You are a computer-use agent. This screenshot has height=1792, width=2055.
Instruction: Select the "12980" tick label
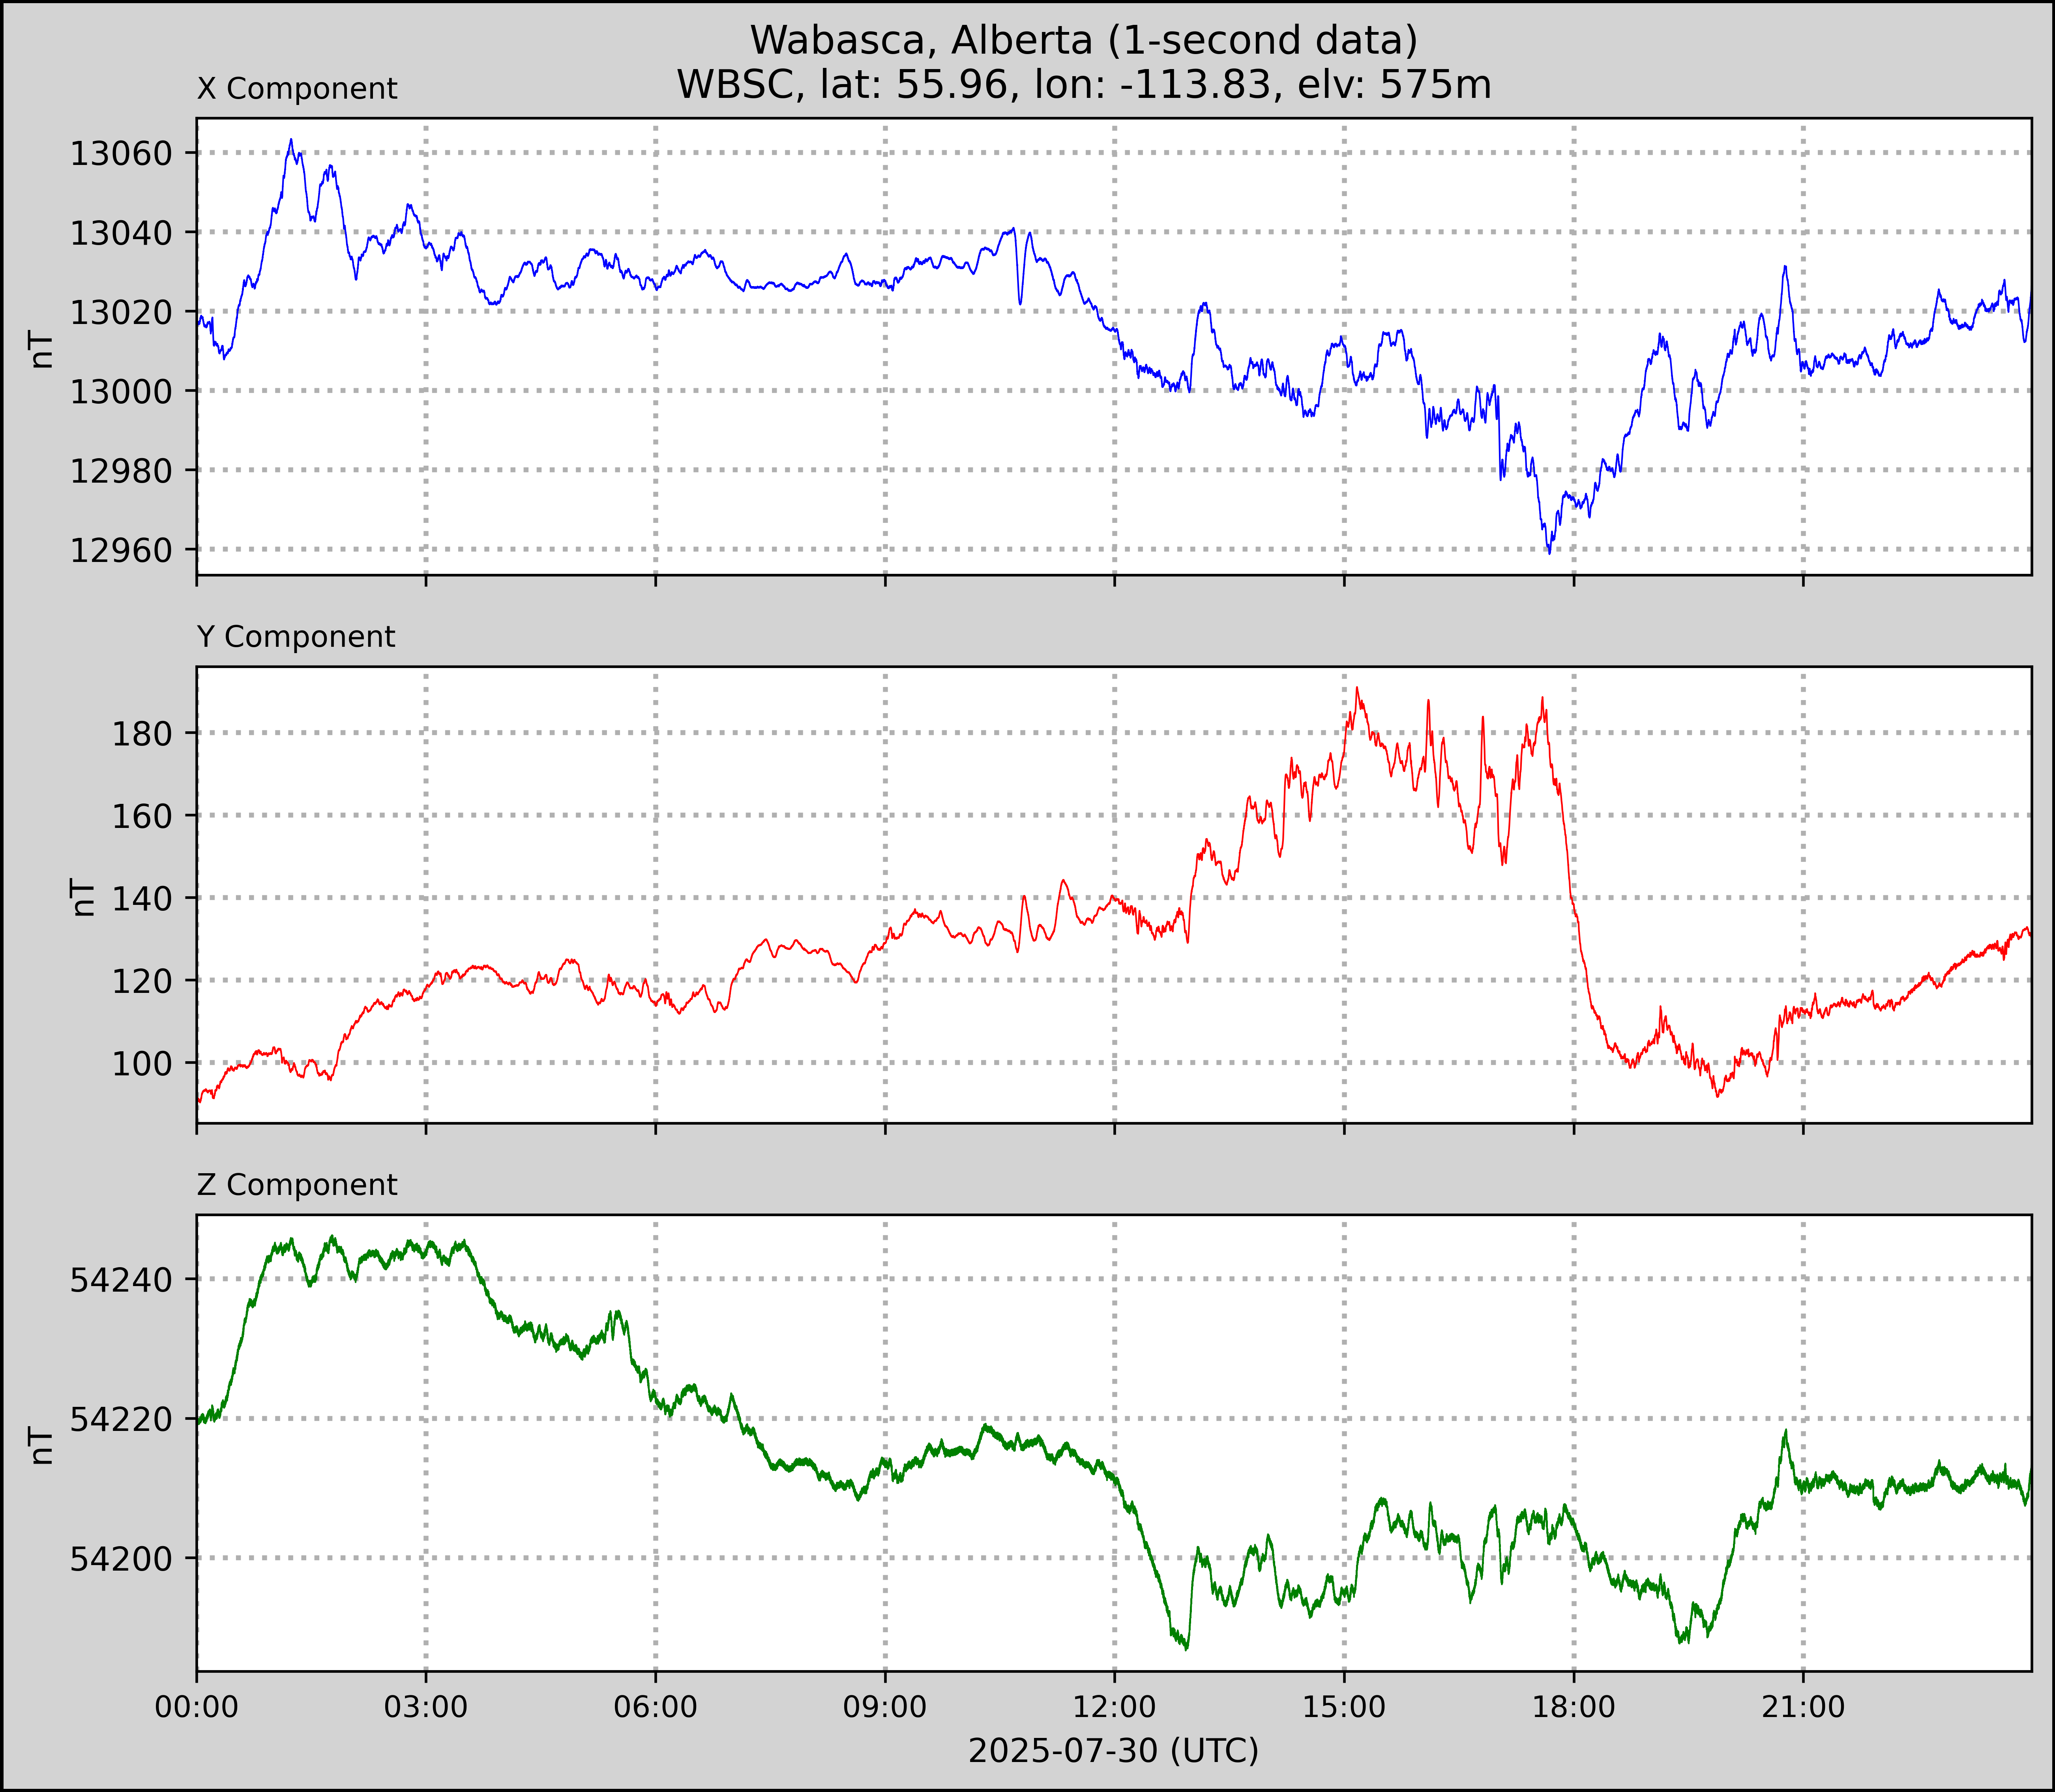pos(121,470)
